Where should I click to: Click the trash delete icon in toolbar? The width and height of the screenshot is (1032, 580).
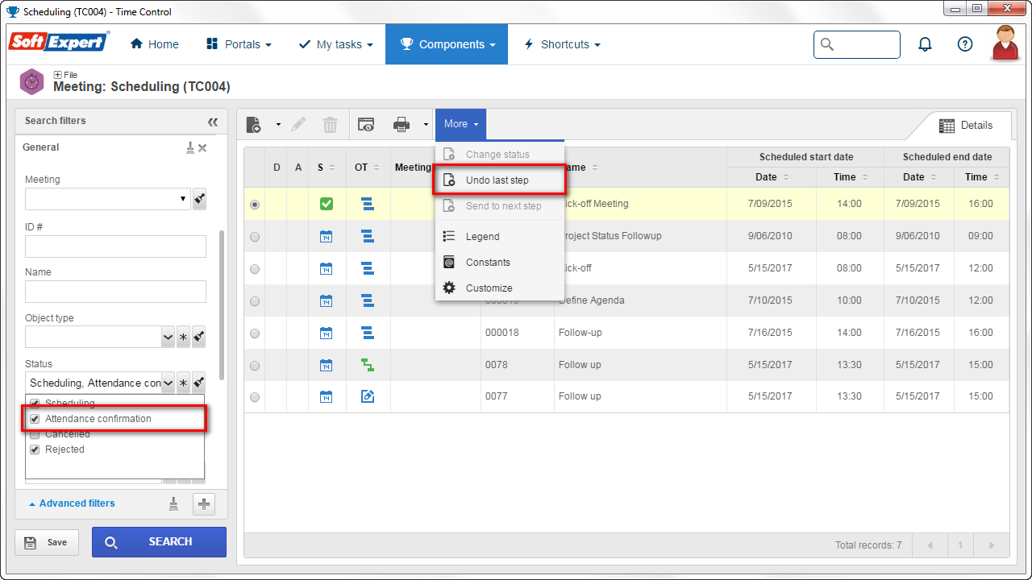pos(330,124)
